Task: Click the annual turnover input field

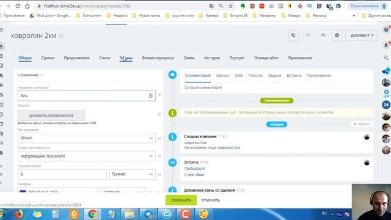Action: 62,174
